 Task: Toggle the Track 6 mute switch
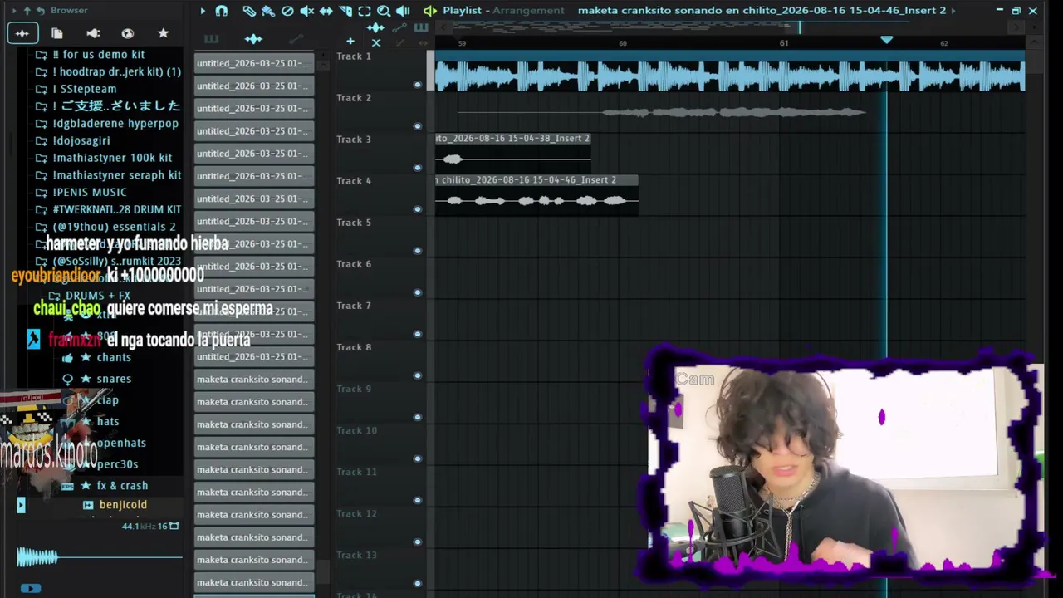pyautogui.click(x=418, y=292)
